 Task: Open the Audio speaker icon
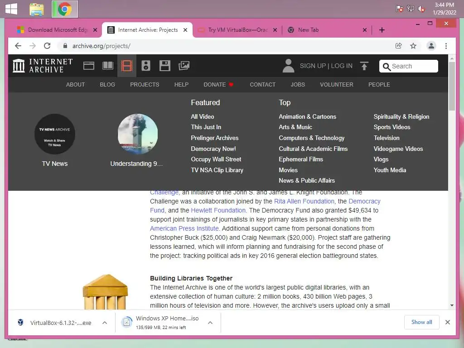click(x=145, y=66)
